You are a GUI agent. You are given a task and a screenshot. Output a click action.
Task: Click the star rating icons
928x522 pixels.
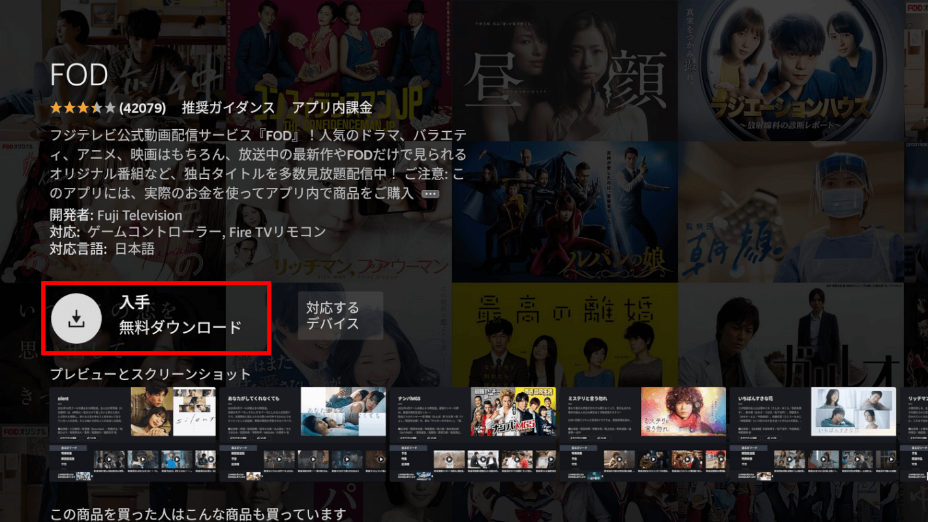(x=83, y=108)
